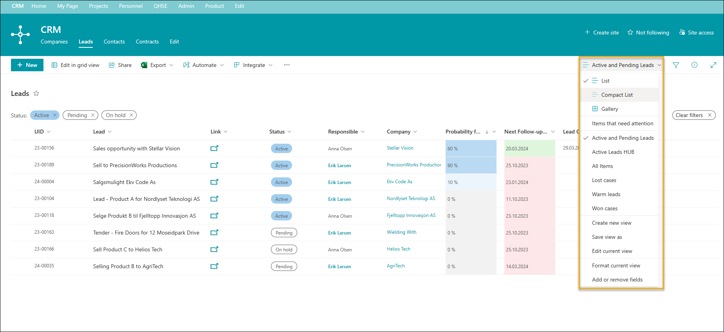Open link icon for Selling Product B to AgriTech
The width and height of the screenshot is (724, 332).
click(x=214, y=266)
